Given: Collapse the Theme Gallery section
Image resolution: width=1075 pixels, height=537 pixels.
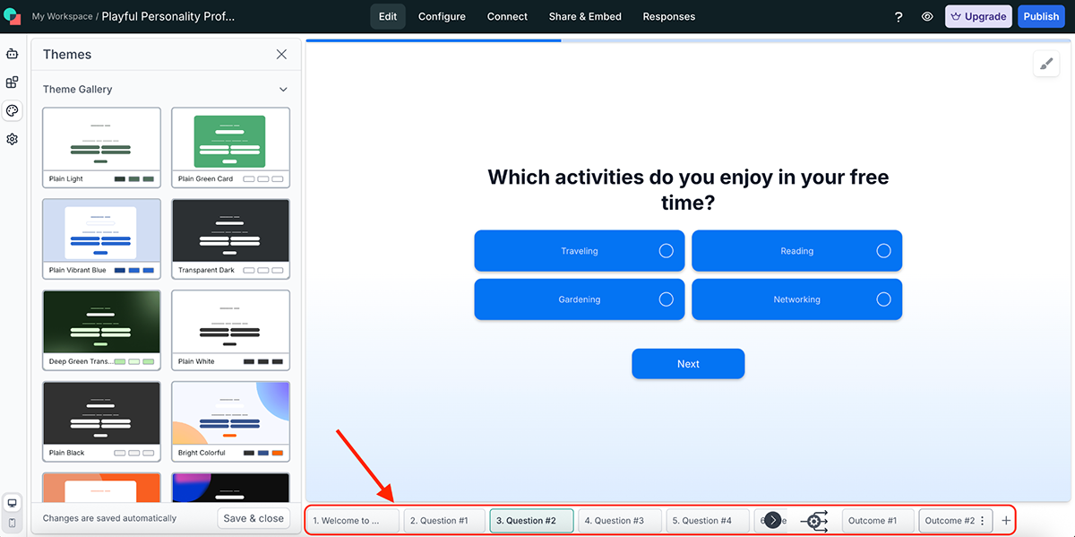Looking at the screenshot, I should pyautogui.click(x=283, y=89).
